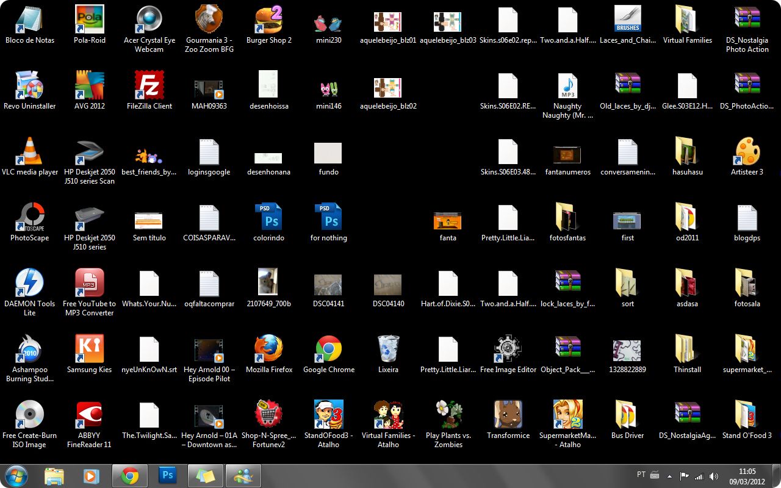Click the Windows Start button

tap(16, 476)
